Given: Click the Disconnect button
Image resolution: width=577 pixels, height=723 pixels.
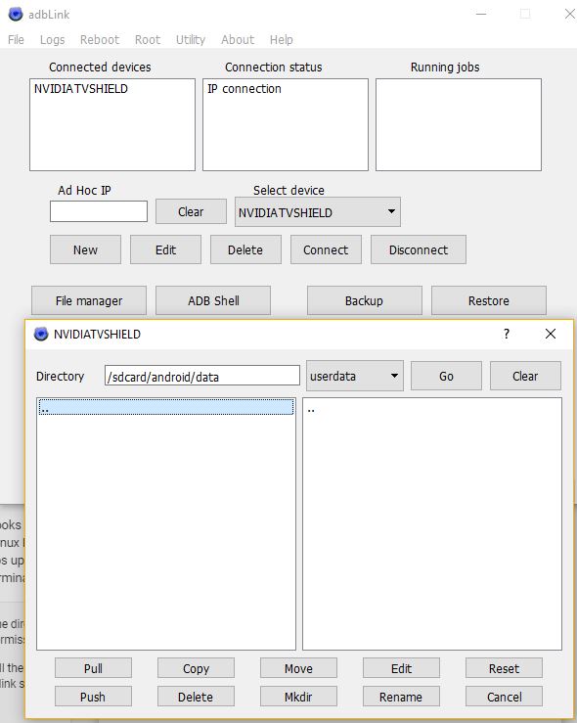Looking at the screenshot, I should (x=419, y=249).
